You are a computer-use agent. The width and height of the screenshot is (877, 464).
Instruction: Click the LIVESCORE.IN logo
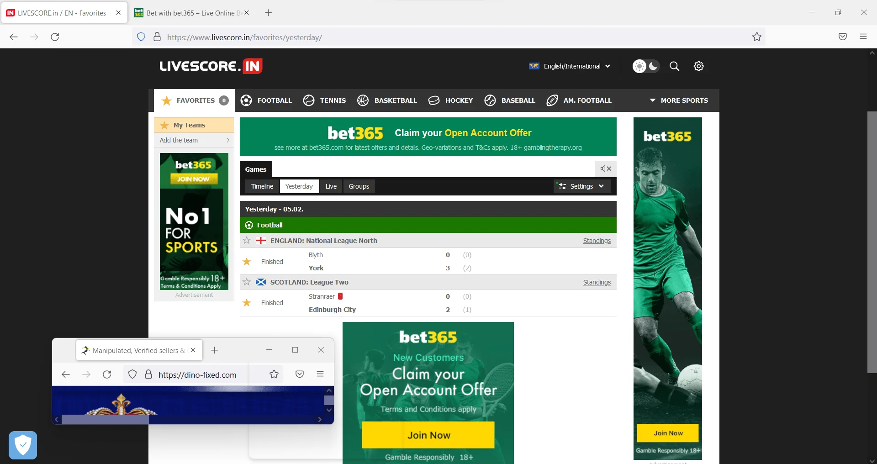pos(211,66)
